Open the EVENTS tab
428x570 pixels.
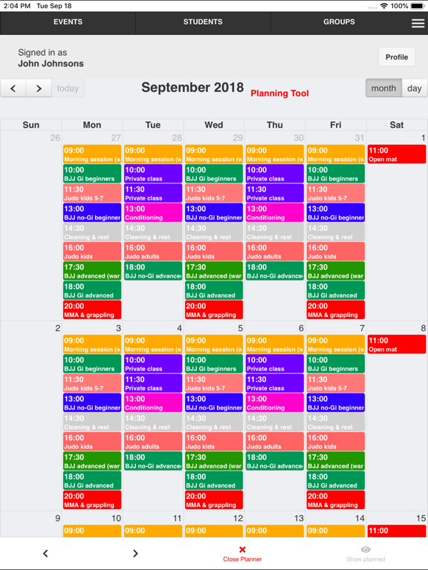point(68,22)
